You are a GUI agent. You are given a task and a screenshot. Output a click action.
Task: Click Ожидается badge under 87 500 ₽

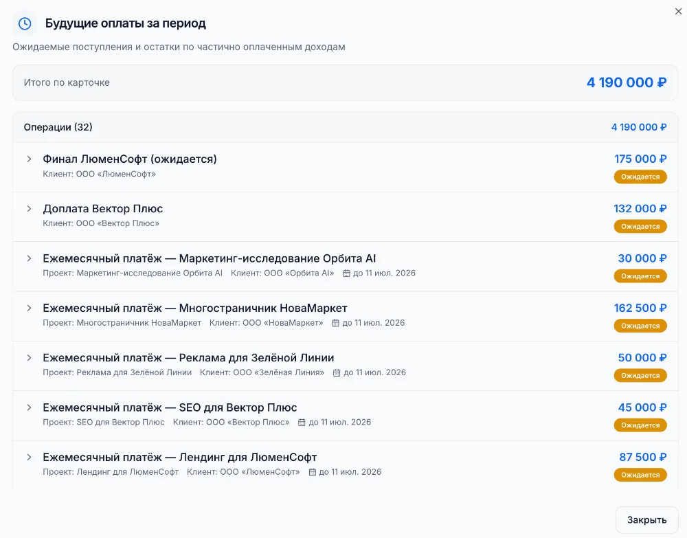640,475
